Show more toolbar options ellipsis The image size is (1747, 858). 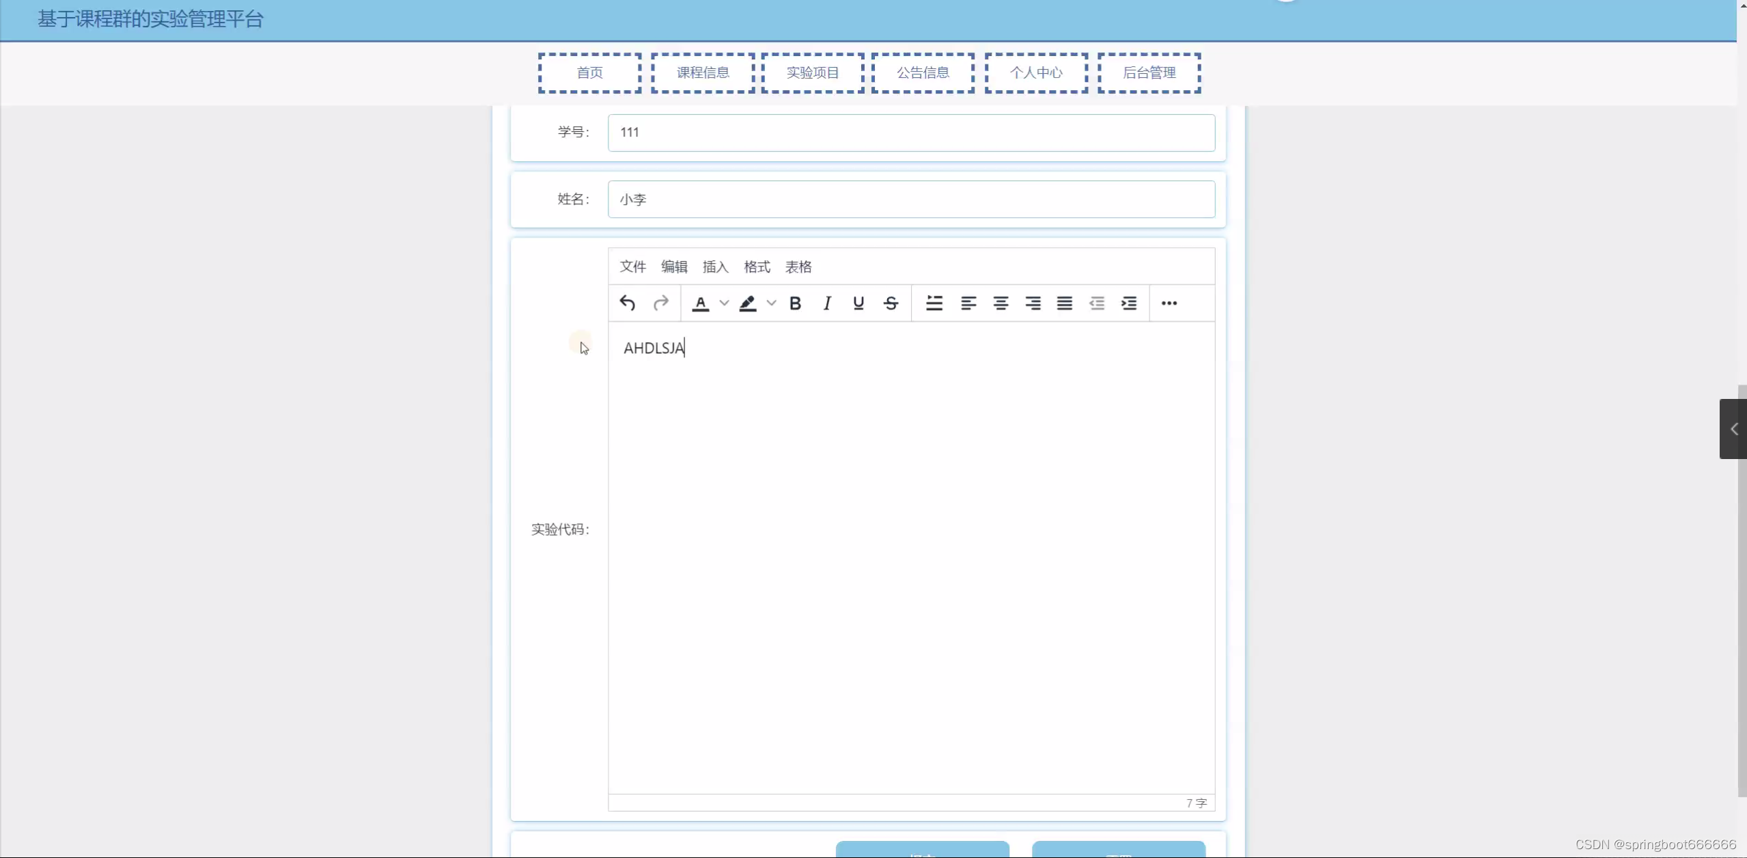click(1169, 303)
